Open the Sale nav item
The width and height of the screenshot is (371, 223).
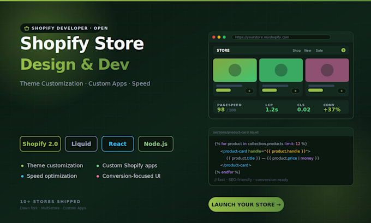(x=319, y=51)
